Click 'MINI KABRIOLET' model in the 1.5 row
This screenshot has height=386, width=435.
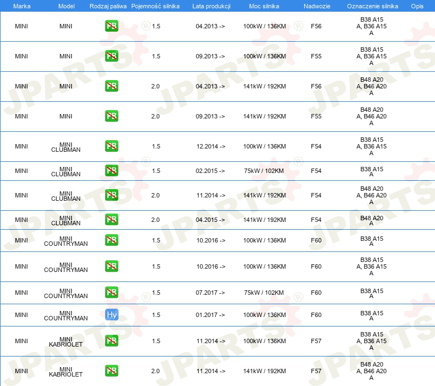(x=66, y=342)
